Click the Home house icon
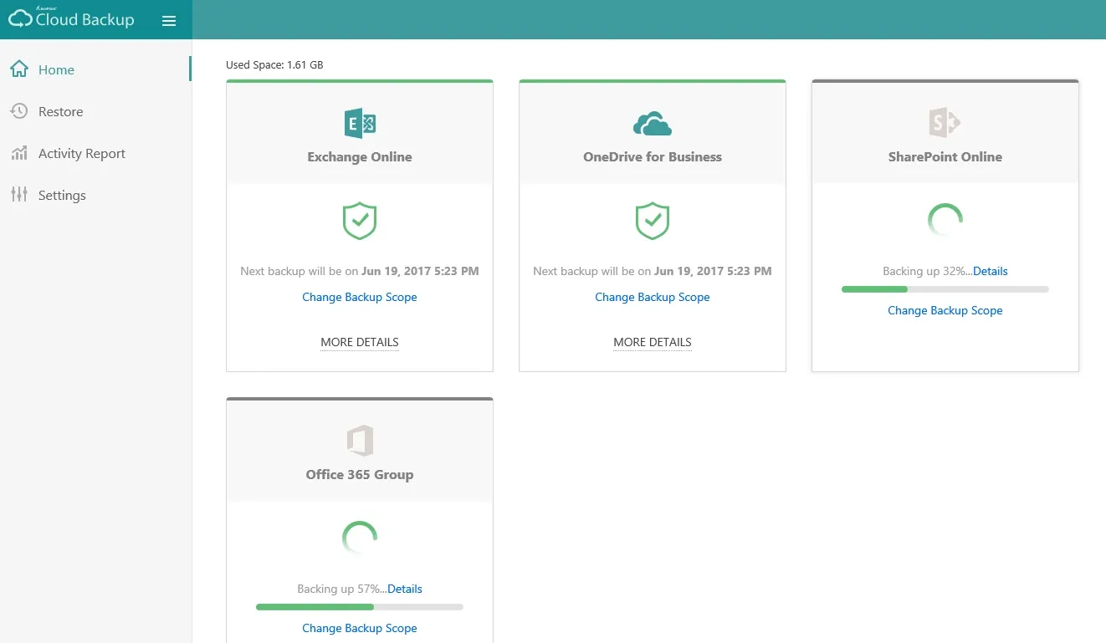 pos(18,69)
